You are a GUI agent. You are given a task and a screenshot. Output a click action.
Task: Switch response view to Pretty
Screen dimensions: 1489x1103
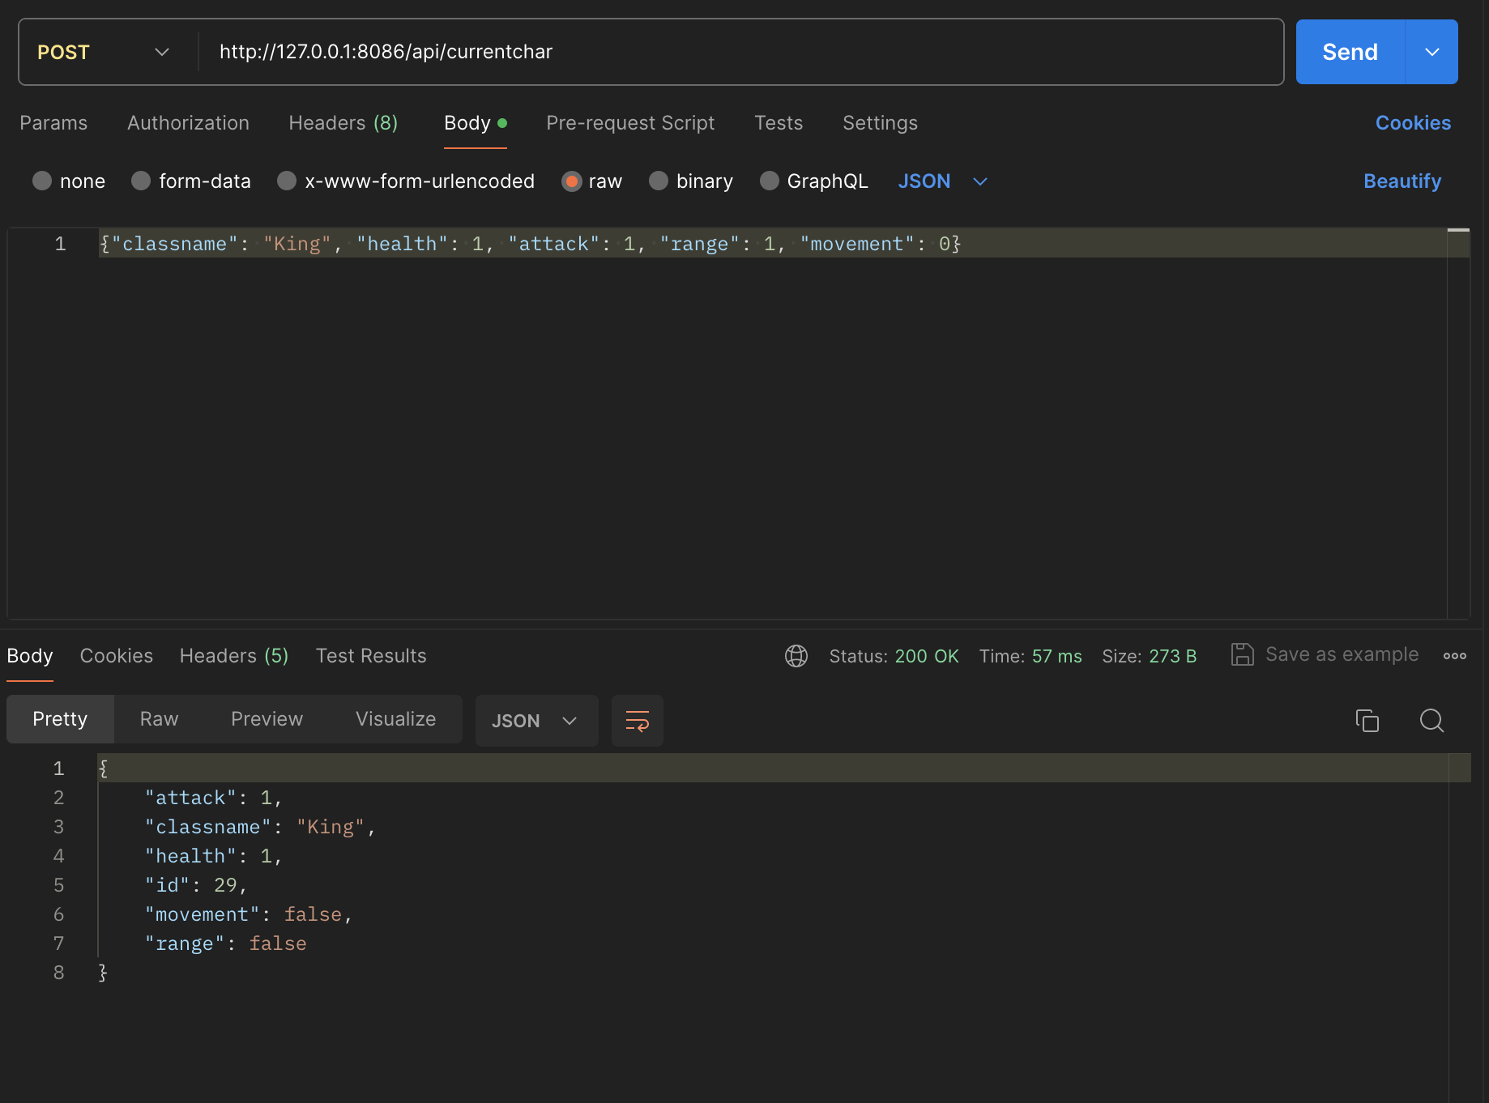[60, 719]
